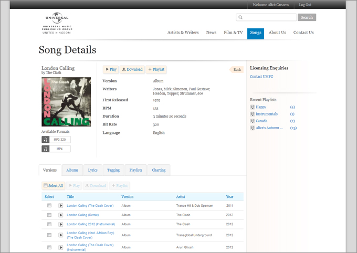Open the Happy playlist link
This screenshot has width=357, height=253.
point(261,107)
